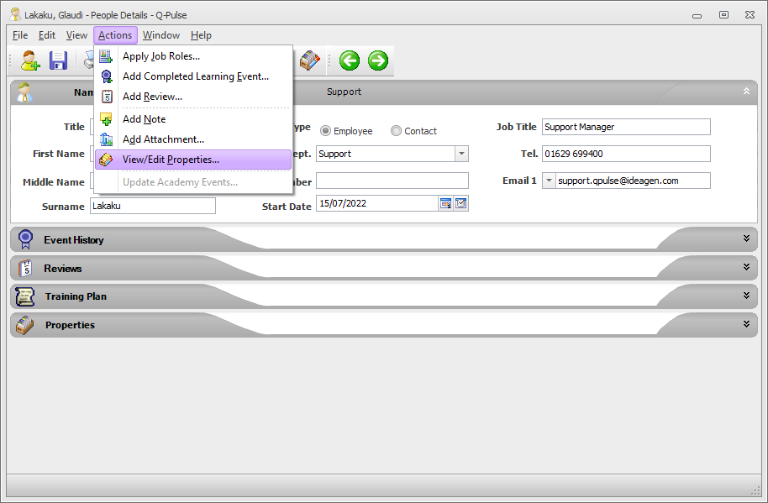Choose Add Attachment… menu entry
This screenshot has width=768, height=503.
[193, 139]
